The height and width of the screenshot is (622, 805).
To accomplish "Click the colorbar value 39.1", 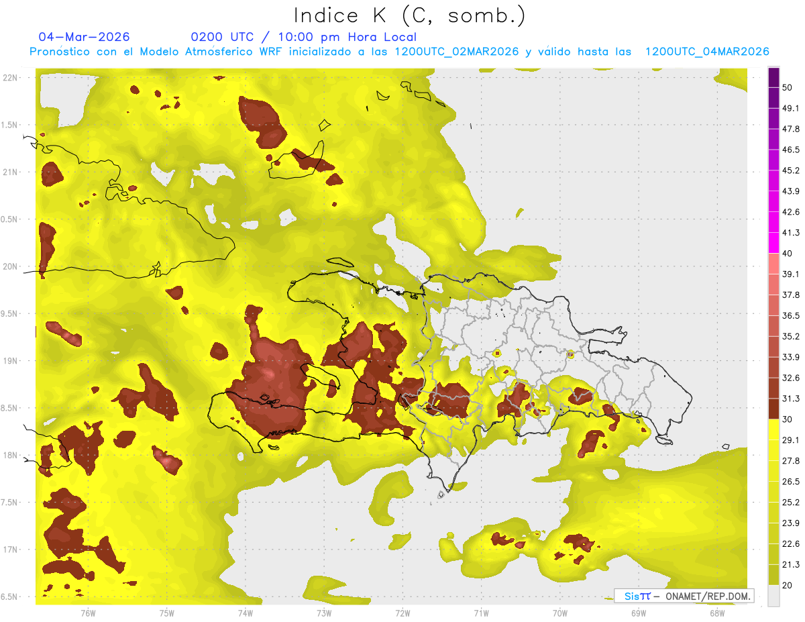I will (790, 274).
